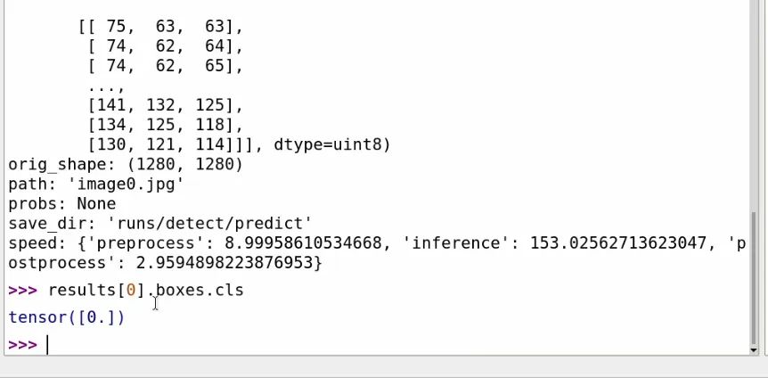Click the ostprocess value line

(x=165, y=263)
